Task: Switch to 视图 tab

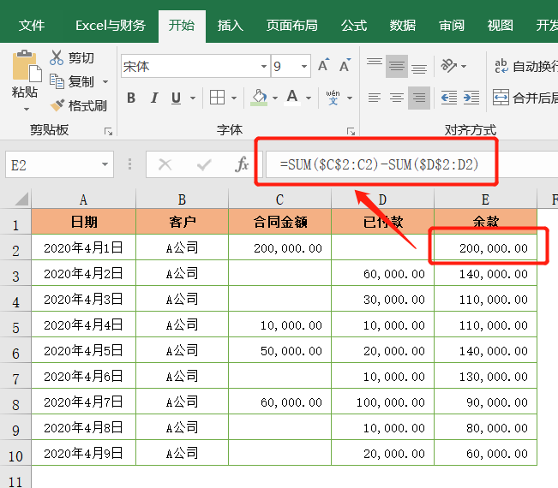Action: 500,26
